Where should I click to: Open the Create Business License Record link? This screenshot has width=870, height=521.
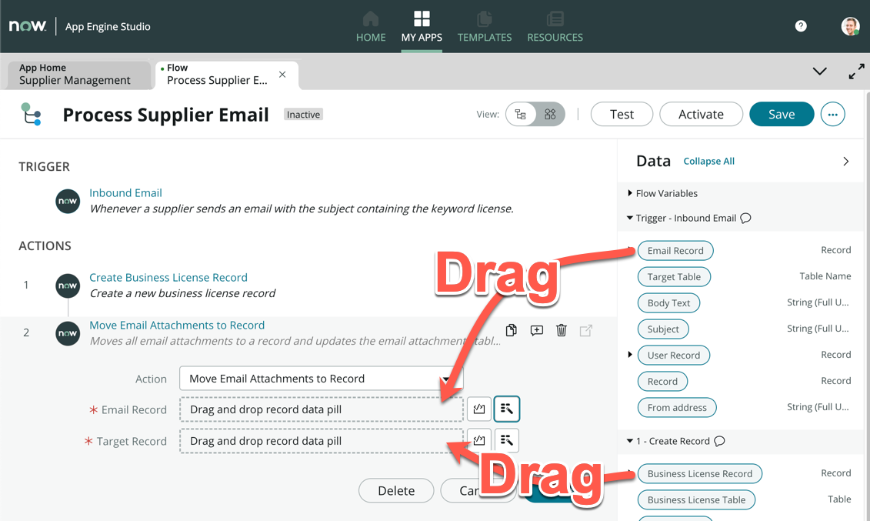(168, 278)
